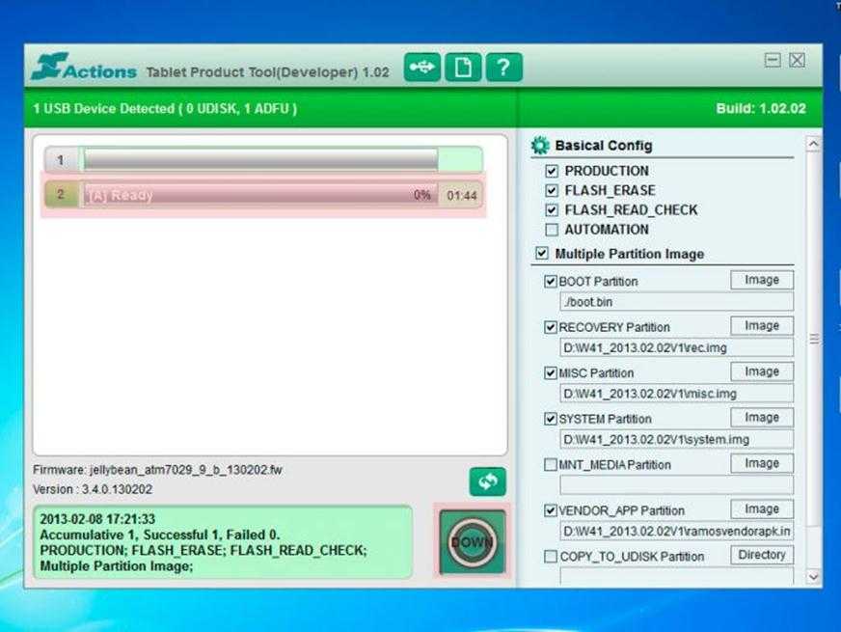
Task: Enable the AUTOMATION checkbox
Action: [552, 230]
